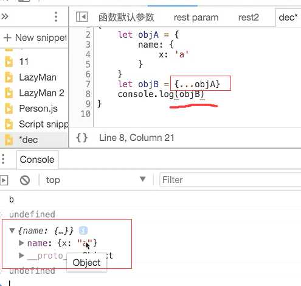This screenshot has width=301, height=286.
Task: Click the first undefined console output
Action: coord(32,215)
